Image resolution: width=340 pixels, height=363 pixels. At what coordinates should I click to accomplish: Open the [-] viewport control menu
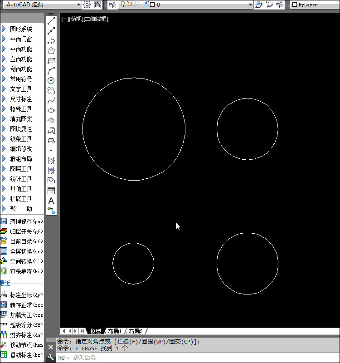click(65, 19)
